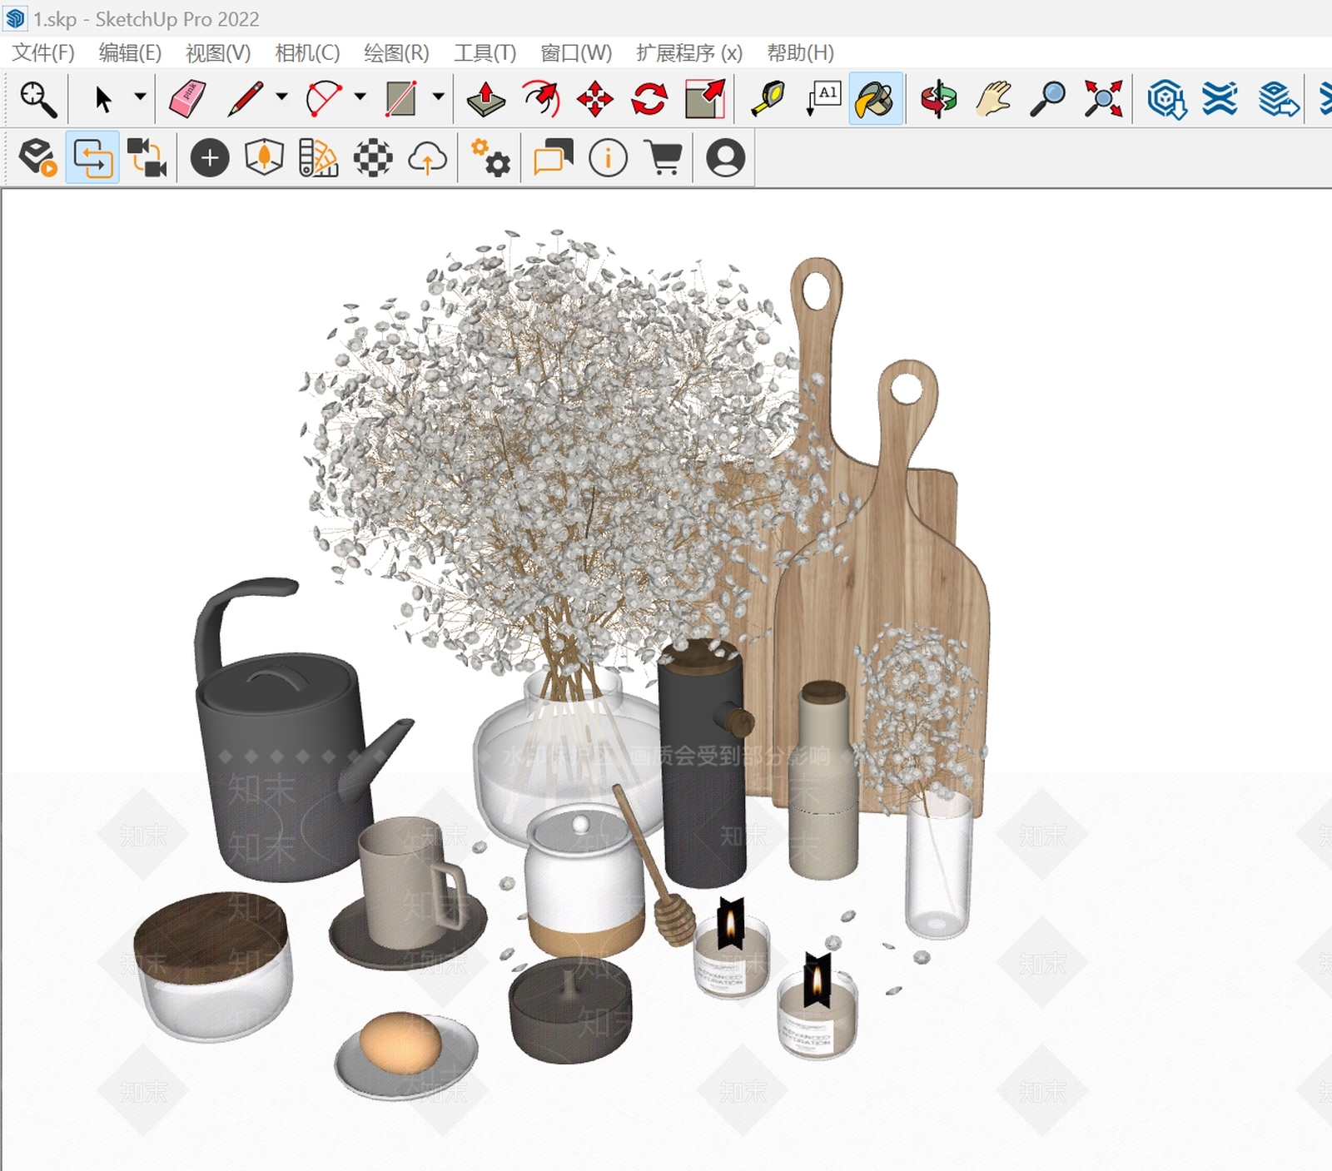Select the Search magnifier tool

click(x=38, y=99)
